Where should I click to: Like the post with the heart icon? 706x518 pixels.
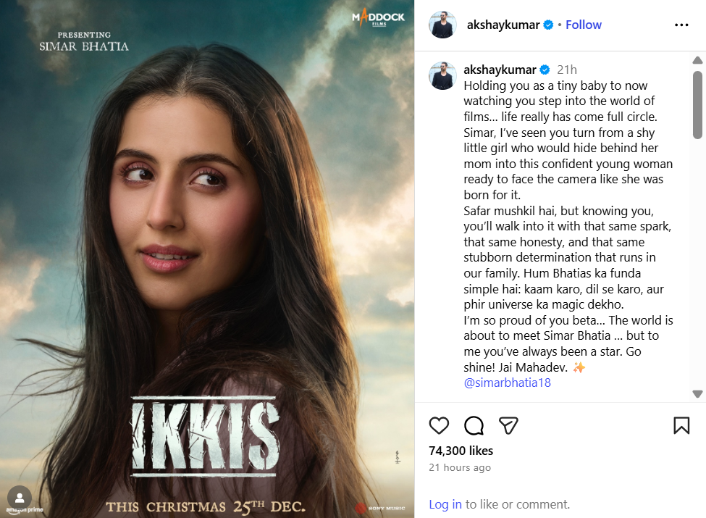pyautogui.click(x=439, y=426)
